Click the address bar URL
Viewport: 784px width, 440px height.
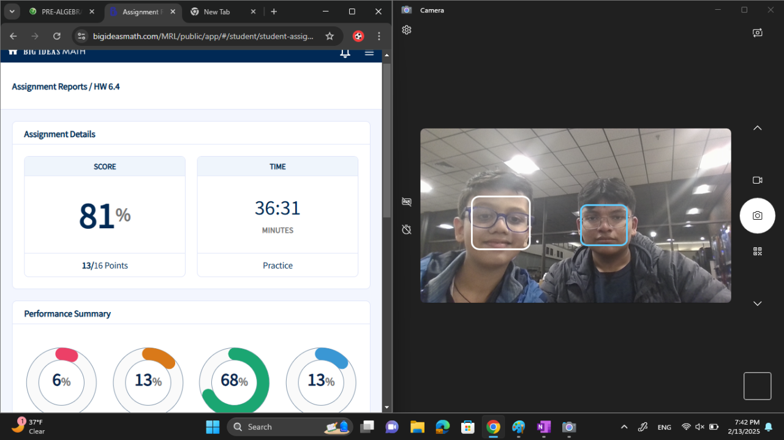203,36
